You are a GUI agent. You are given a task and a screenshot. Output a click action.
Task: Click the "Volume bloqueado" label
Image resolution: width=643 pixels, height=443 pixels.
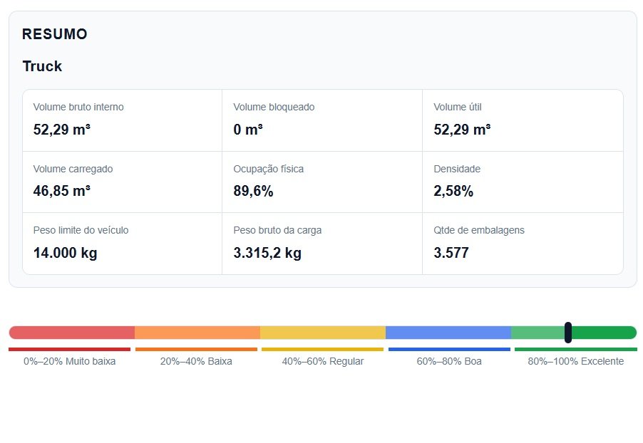(x=274, y=107)
